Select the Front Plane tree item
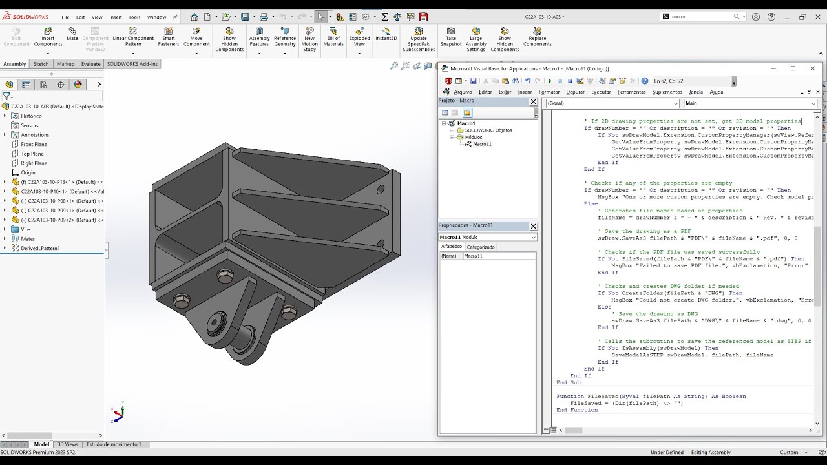The image size is (827, 465). (x=34, y=145)
